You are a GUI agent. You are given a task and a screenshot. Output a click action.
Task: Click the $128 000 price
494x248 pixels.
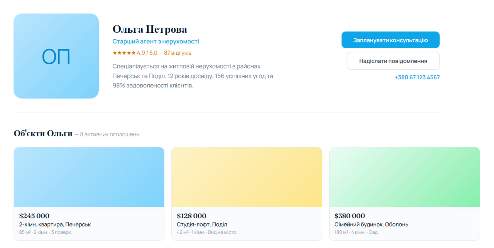[191, 216]
